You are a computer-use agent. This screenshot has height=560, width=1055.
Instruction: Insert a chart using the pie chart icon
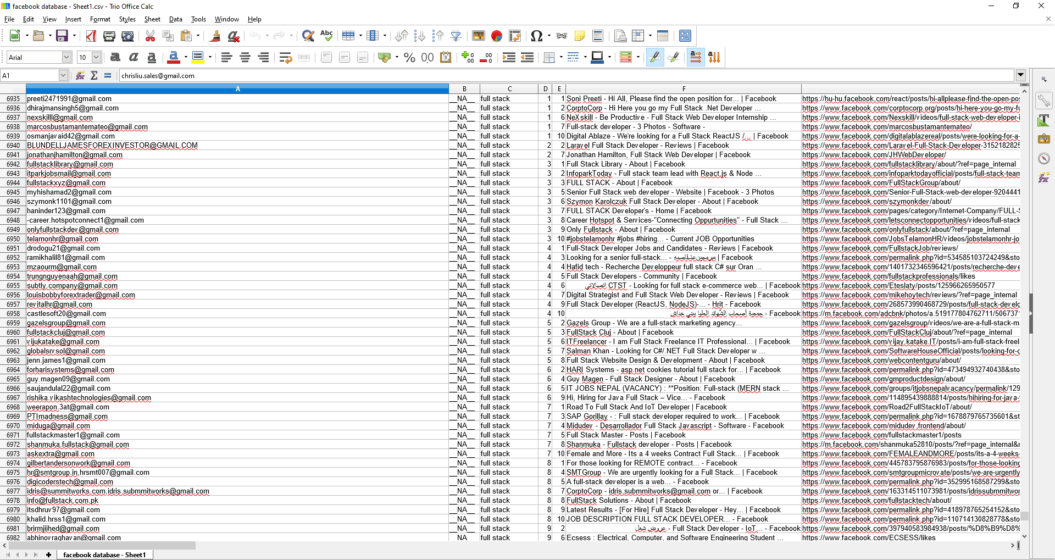[497, 36]
